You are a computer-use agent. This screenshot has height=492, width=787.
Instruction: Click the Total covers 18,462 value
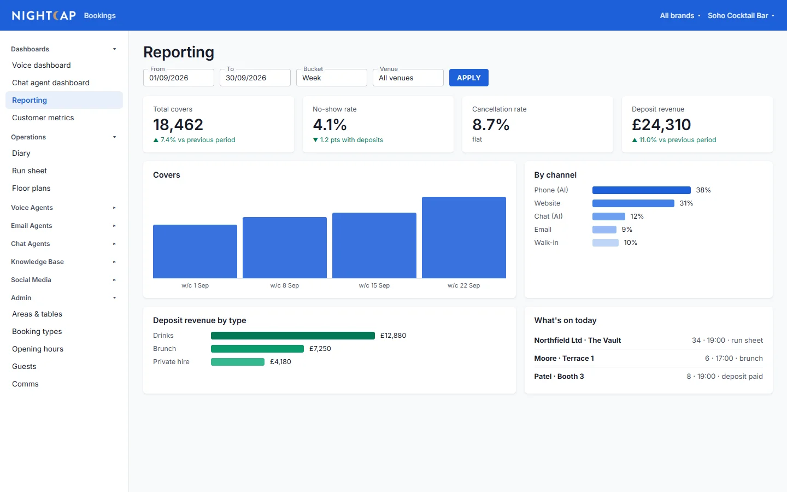point(178,125)
